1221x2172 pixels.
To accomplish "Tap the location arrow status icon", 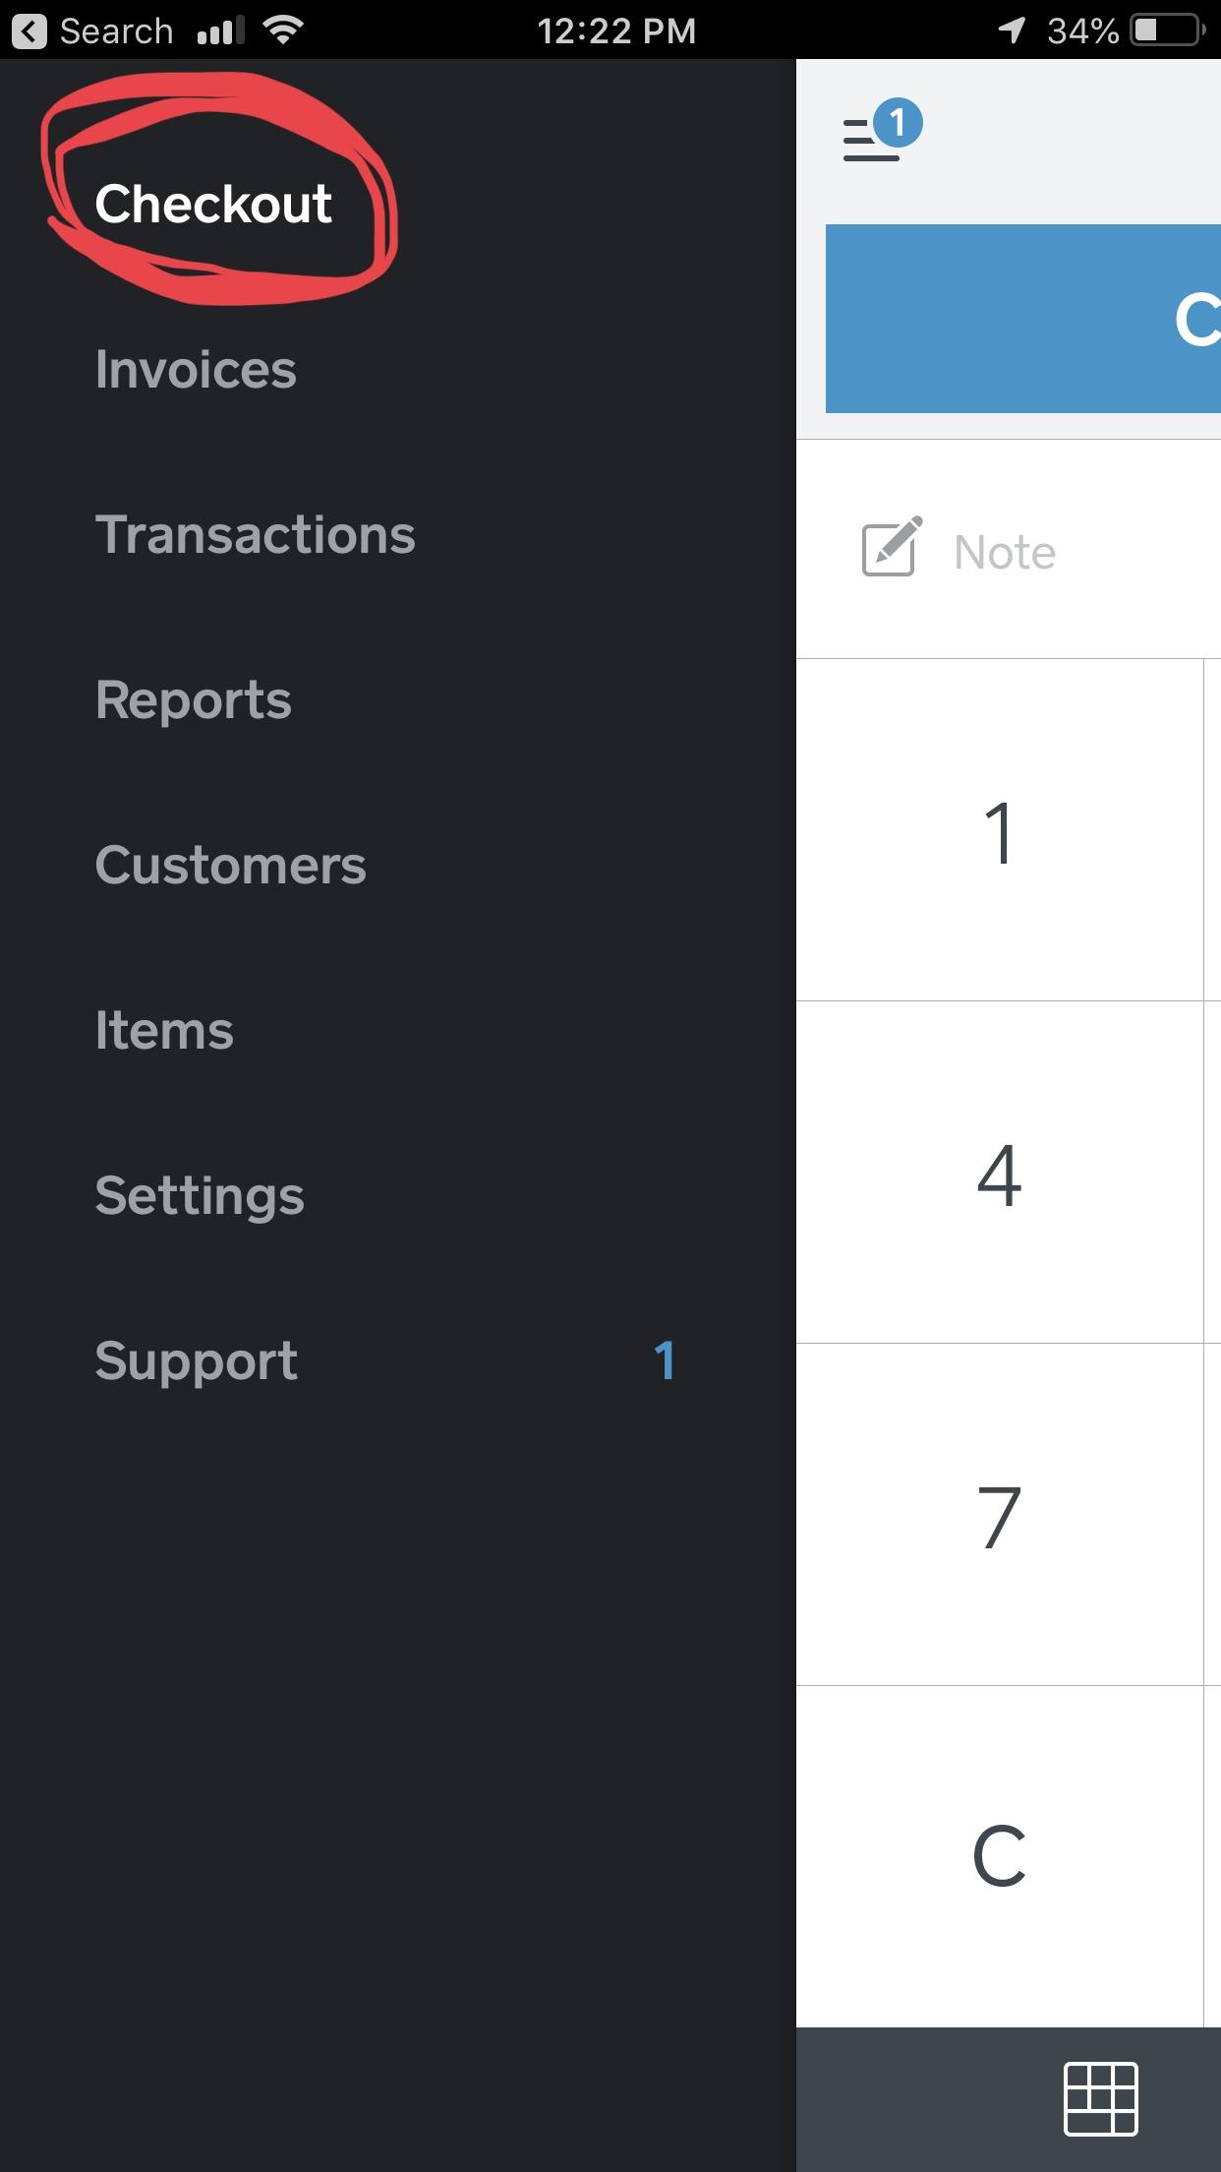I will [x=1012, y=30].
